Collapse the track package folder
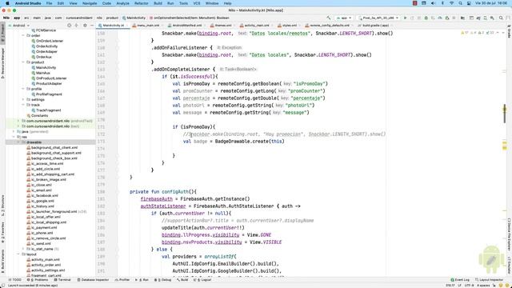Screen dimensions: 512x288 (23, 105)
